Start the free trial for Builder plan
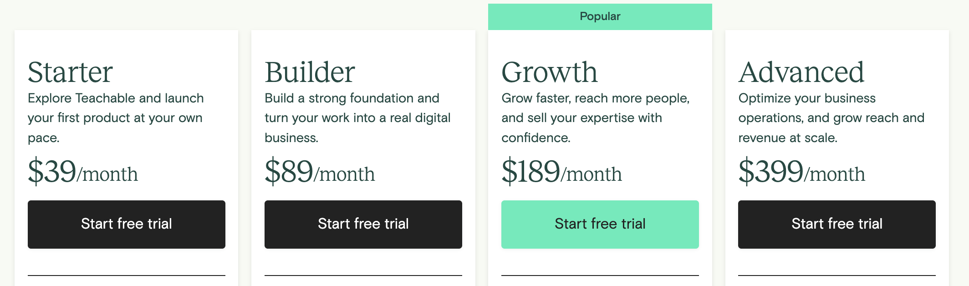This screenshot has height=286, width=969. tap(363, 224)
